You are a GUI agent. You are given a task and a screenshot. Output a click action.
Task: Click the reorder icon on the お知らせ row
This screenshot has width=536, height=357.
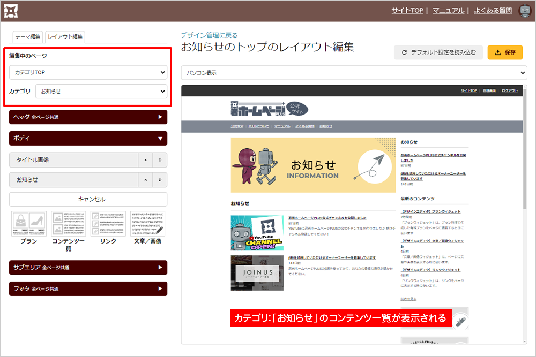pos(160,180)
